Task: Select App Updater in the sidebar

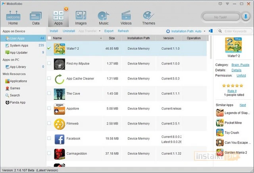Action: [19, 52]
